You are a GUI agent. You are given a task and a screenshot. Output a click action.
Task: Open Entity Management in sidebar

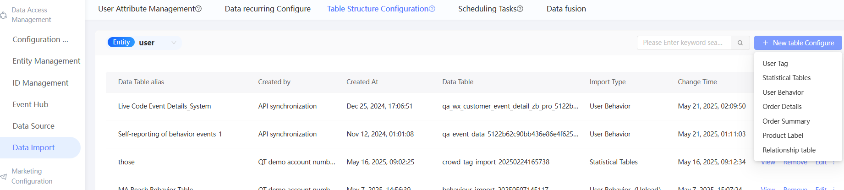(x=46, y=61)
